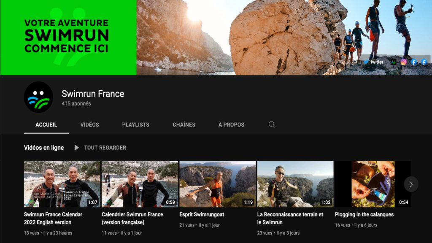432x243 pixels.
Task: Play the 1:02 video thumbnail
Action: (x=295, y=184)
